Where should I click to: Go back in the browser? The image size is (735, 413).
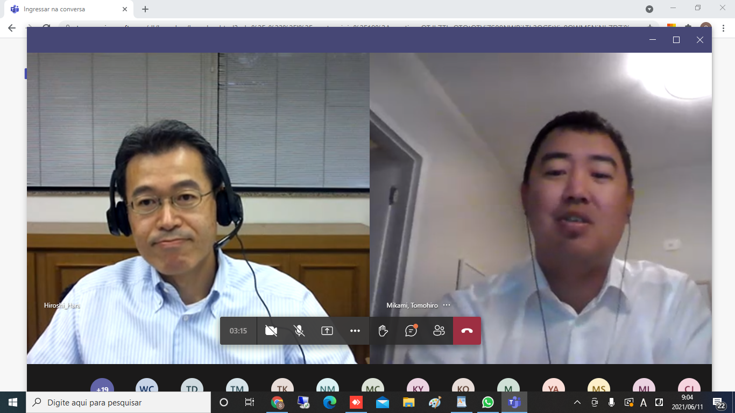(x=12, y=28)
